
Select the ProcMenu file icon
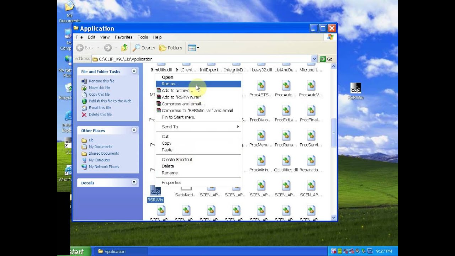pos(261,135)
